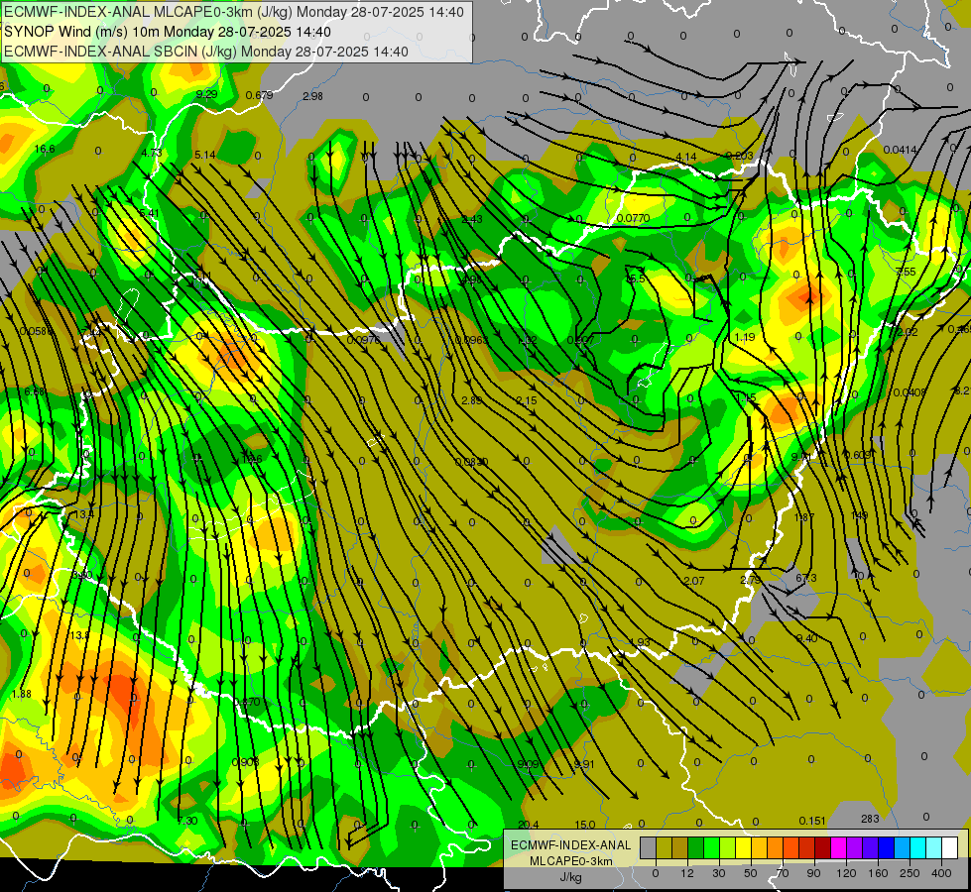The width and height of the screenshot is (971, 892).
Task: Click legend scale value 12
Action: pos(686,873)
